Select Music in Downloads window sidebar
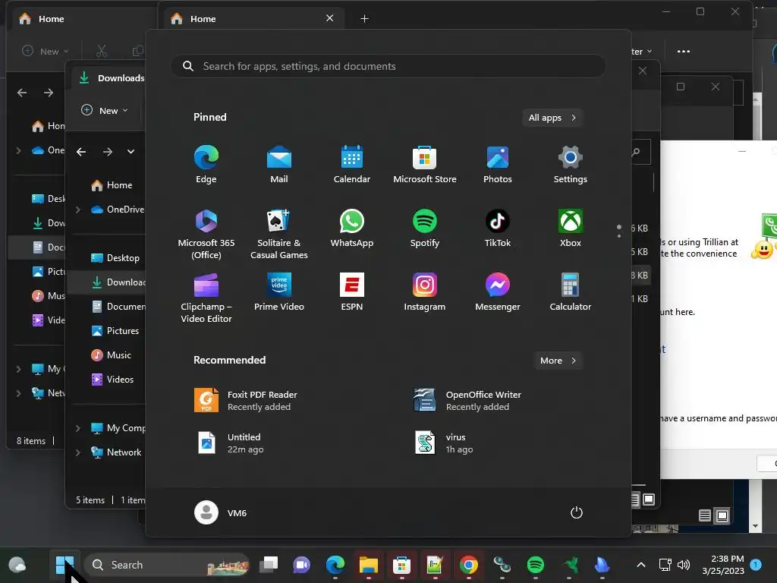 point(112,355)
